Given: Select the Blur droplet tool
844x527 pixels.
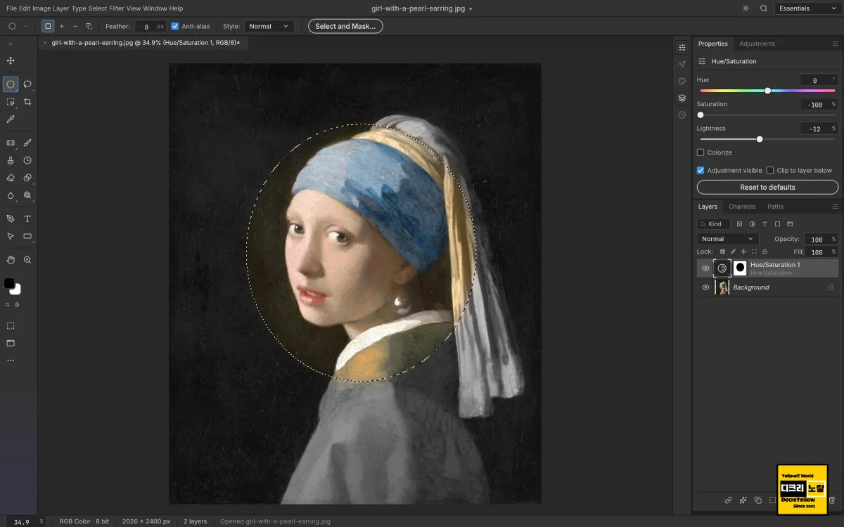Looking at the screenshot, I should tap(11, 195).
